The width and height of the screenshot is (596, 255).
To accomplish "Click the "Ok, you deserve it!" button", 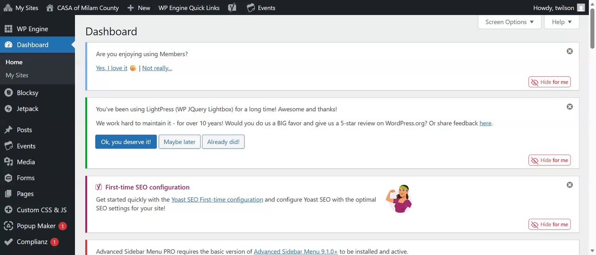I will 126,142.
